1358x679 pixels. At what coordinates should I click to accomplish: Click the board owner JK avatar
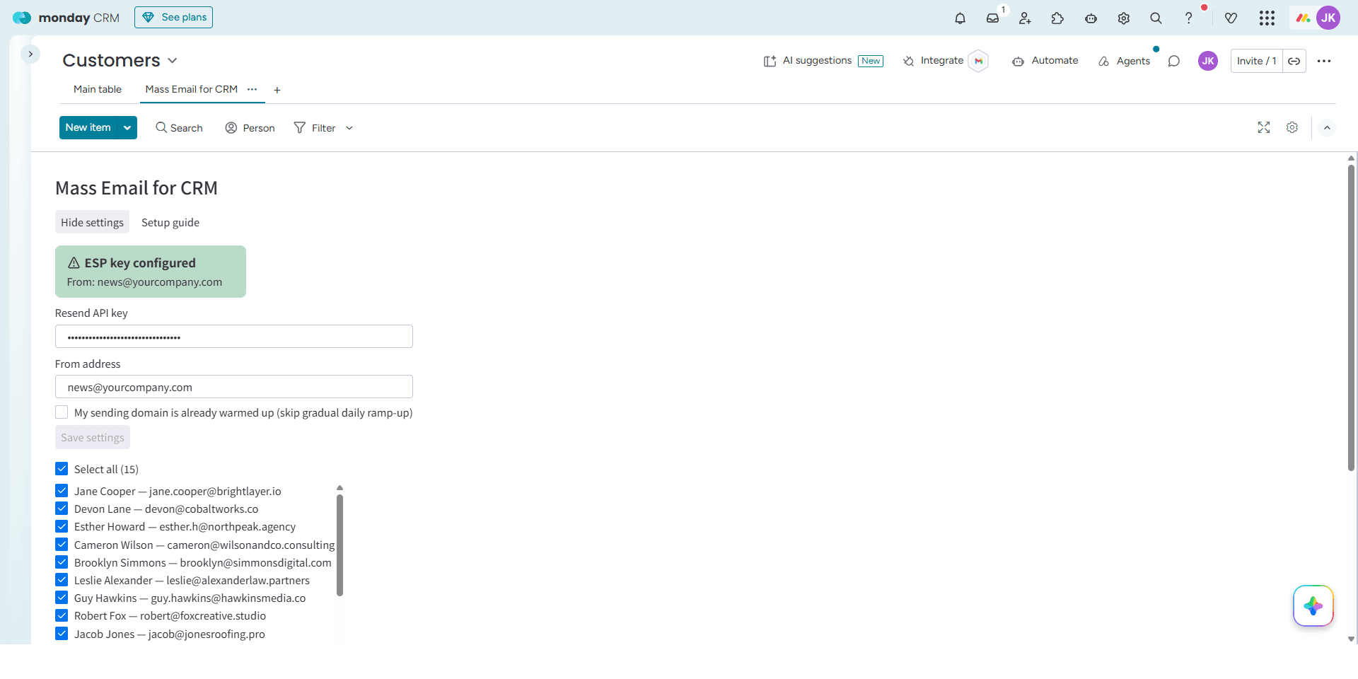1208,61
